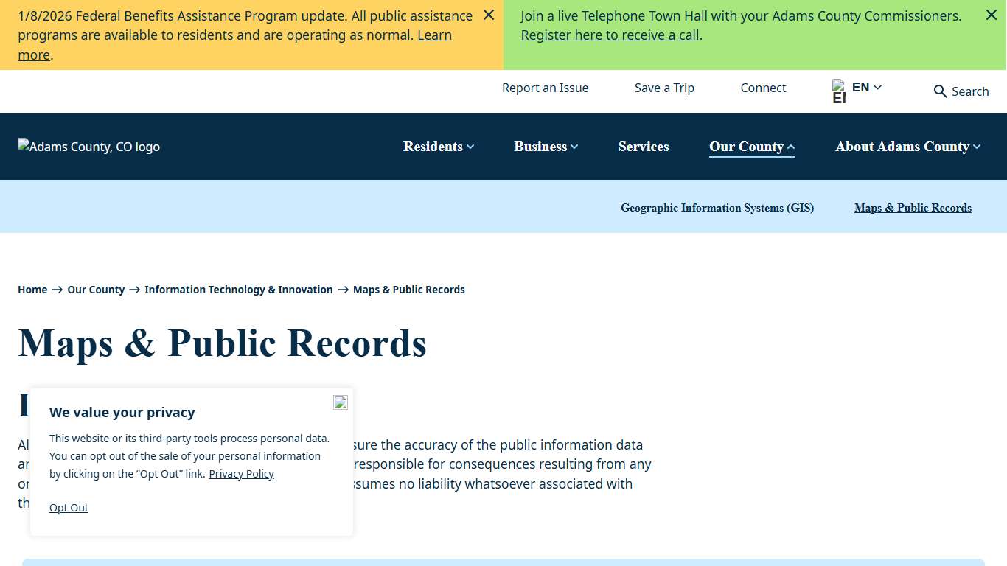This screenshot has width=1007, height=566.
Task: Click the Search magnifier icon
Action: coord(940,91)
